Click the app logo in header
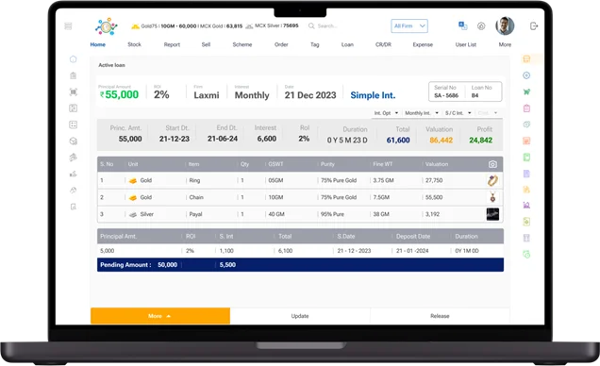The width and height of the screenshot is (600, 366). [x=106, y=26]
